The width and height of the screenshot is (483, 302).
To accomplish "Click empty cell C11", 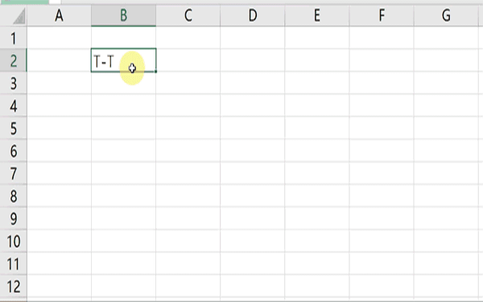I will [x=188, y=263].
